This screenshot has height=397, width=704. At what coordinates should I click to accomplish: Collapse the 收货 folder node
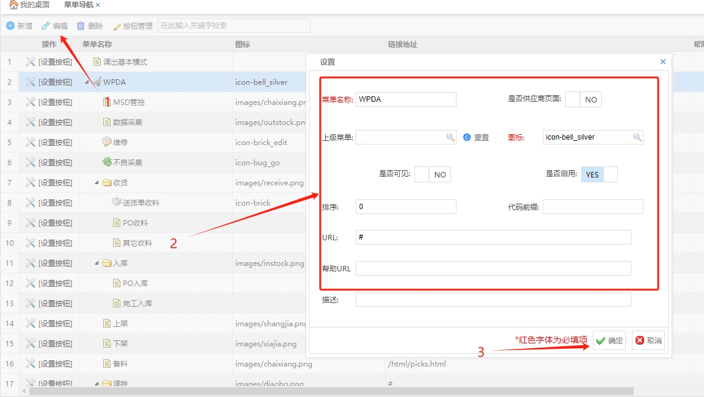[97, 182]
